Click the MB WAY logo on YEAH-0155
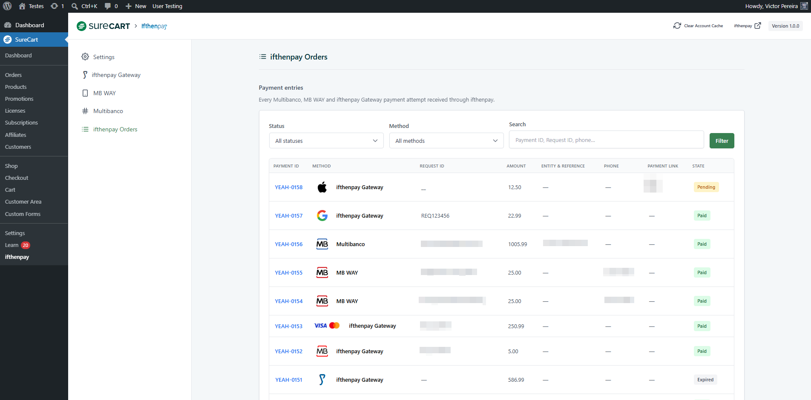The width and height of the screenshot is (811, 400). (x=322, y=272)
